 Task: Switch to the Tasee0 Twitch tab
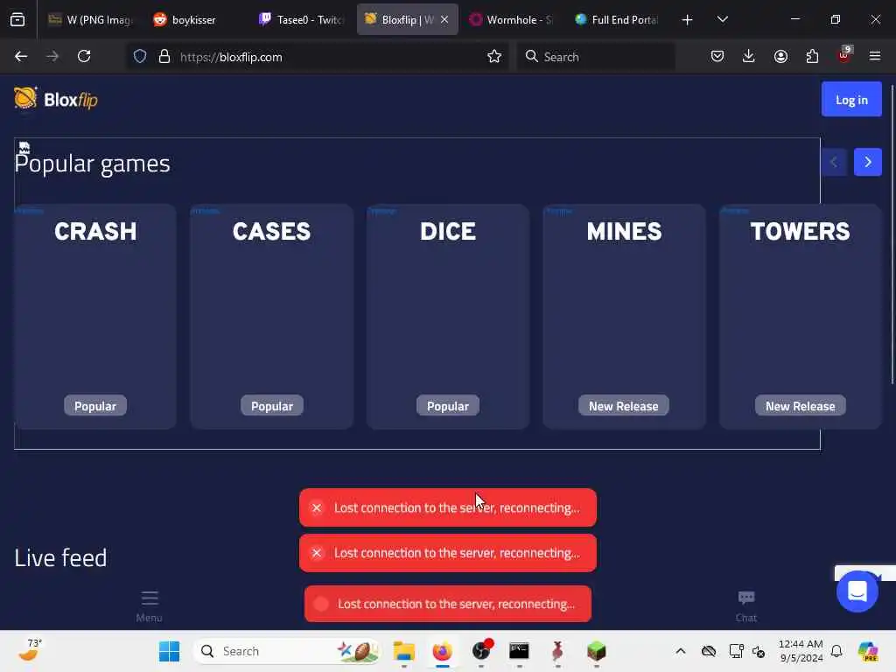coord(301,19)
